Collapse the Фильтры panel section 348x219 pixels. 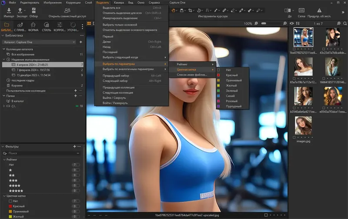pyautogui.click(x=3, y=147)
